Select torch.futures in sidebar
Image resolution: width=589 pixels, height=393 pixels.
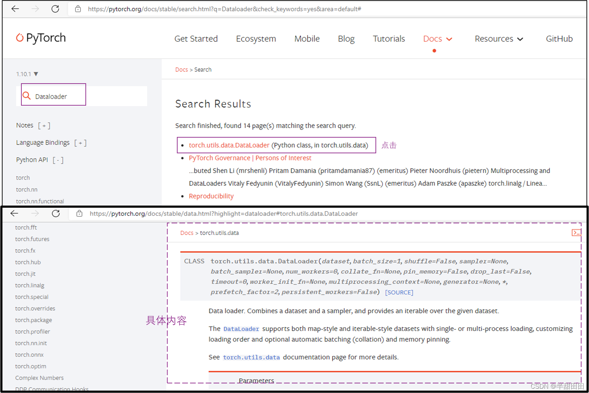(x=32, y=239)
